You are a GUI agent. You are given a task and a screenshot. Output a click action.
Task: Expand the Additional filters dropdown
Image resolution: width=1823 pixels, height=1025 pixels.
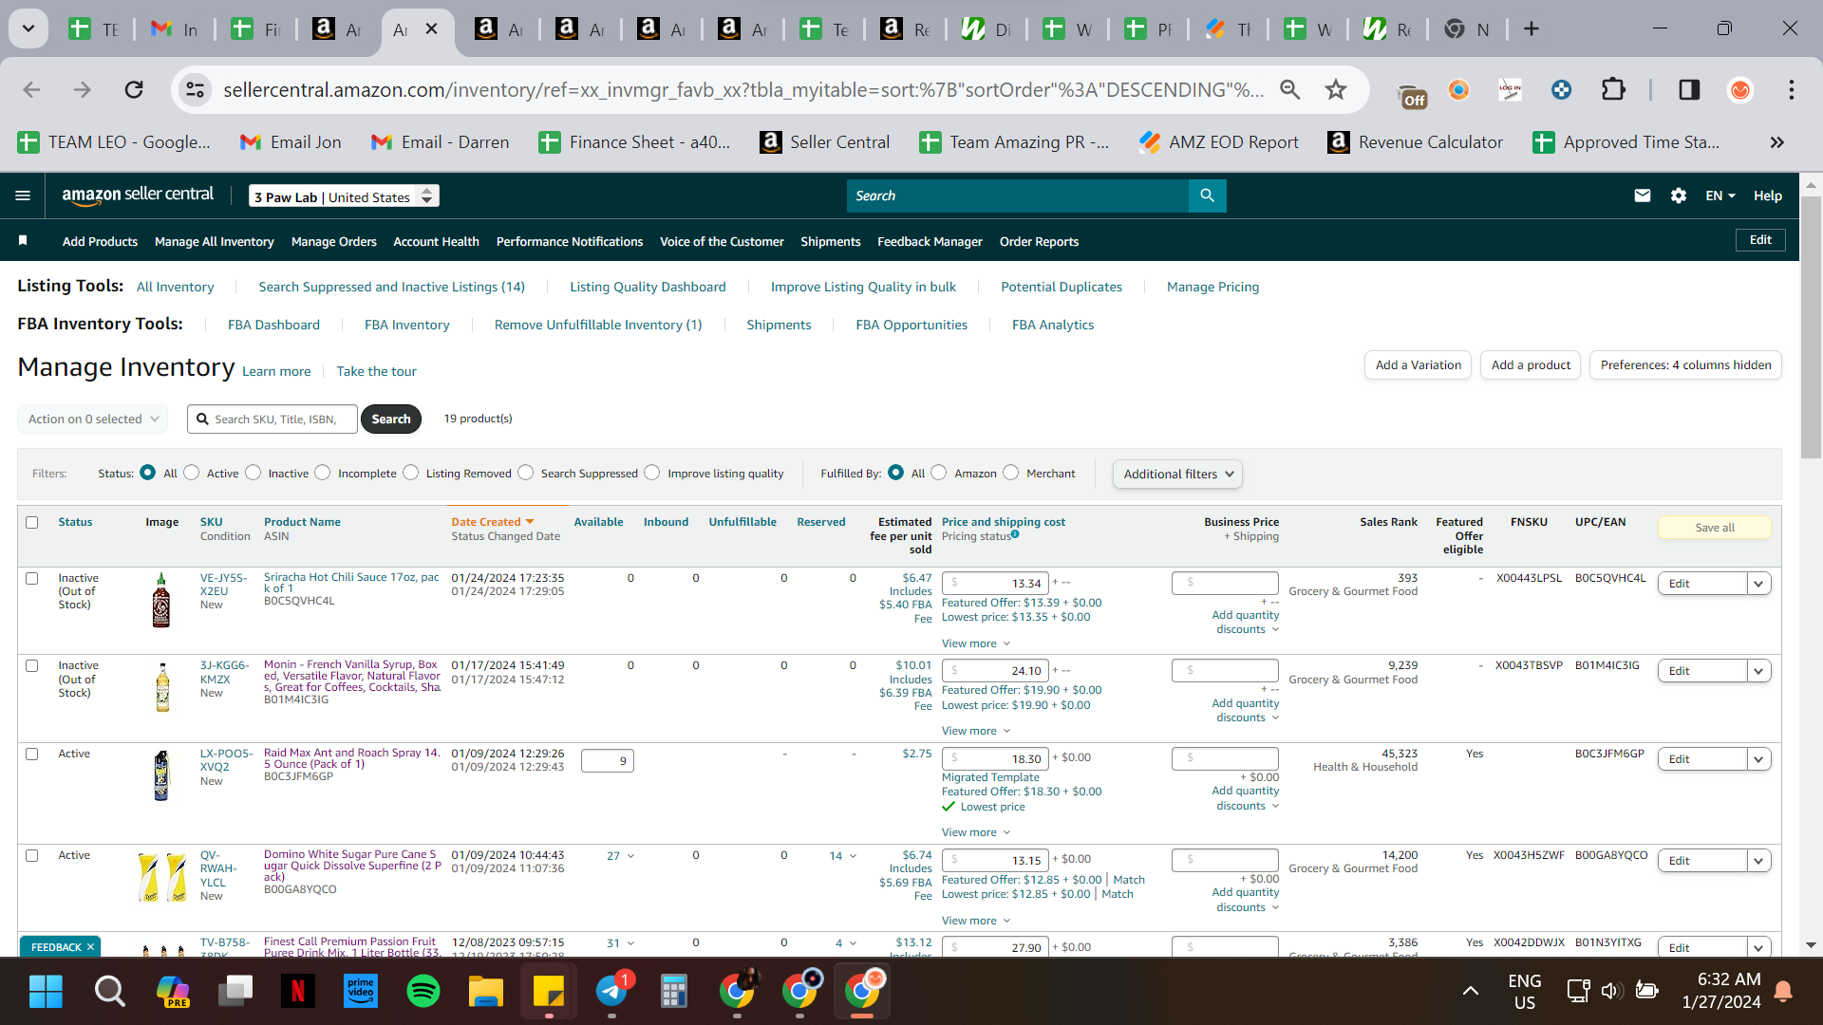coord(1177,474)
